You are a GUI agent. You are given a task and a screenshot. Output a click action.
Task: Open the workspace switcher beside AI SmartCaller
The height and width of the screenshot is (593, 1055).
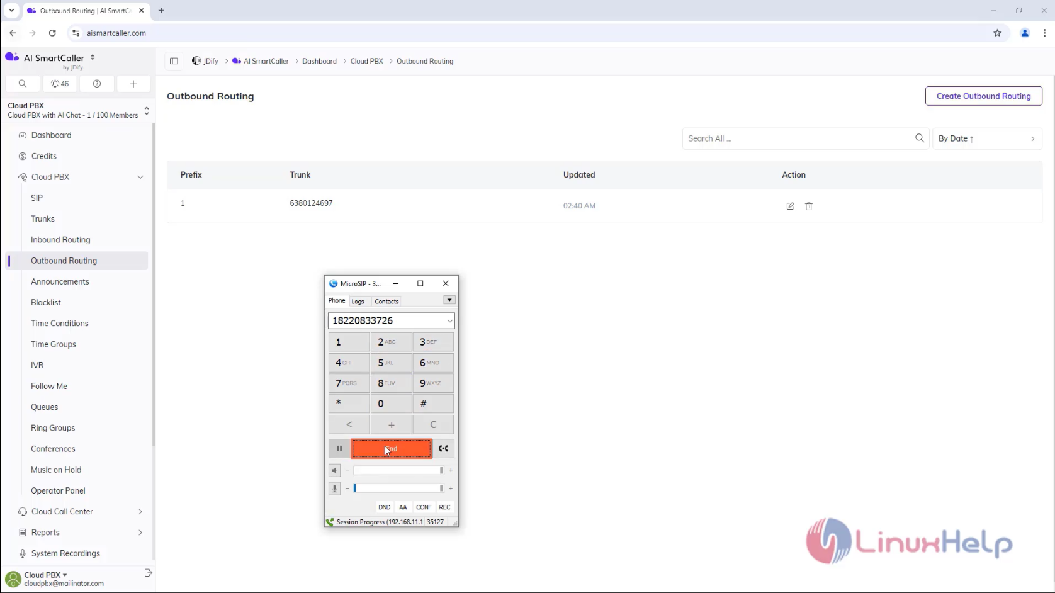(93, 57)
